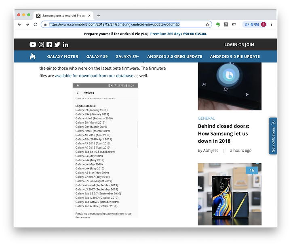Screen dimensions: 291x246
Task: Open author Abhijeet's page
Action: coord(211,150)
